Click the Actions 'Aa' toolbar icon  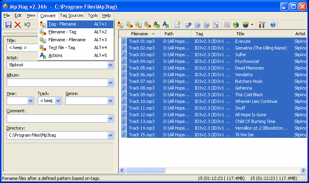pyautogui.click(x=166, y=25)
